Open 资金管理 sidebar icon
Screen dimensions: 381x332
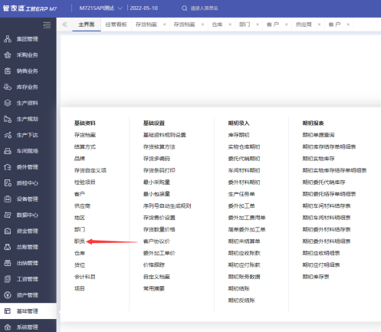[8, 231]
